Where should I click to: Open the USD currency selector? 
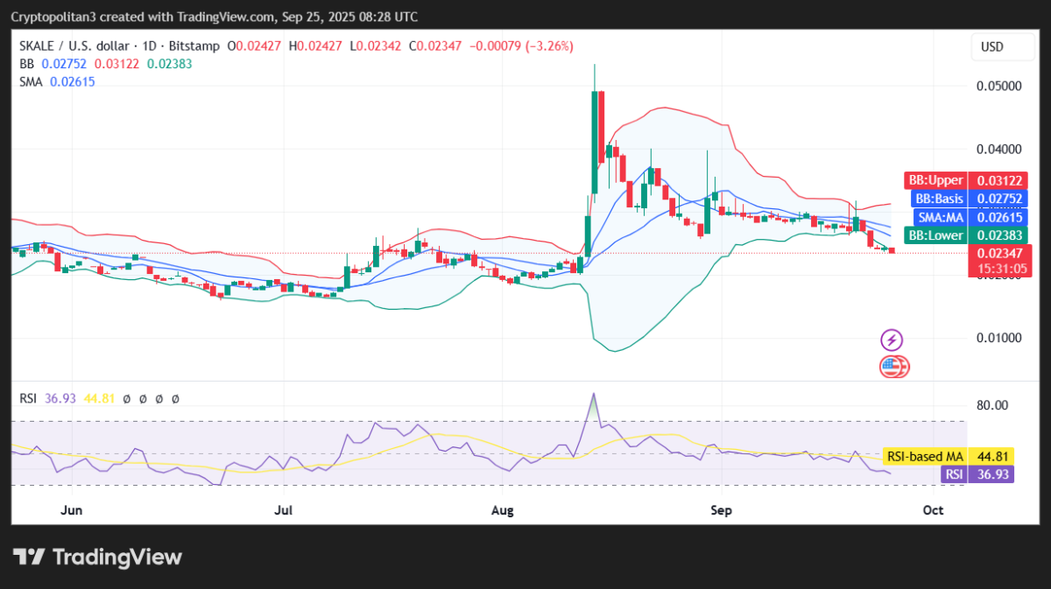[x=991, y=46]
